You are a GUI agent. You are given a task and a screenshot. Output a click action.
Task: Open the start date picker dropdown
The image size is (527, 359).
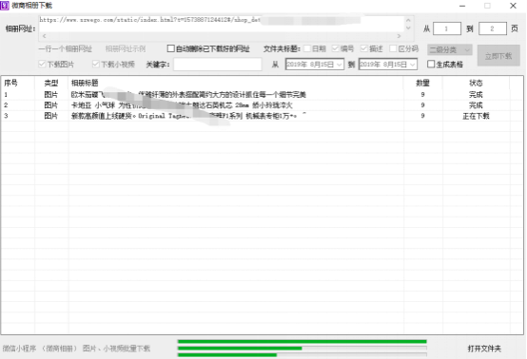coord(340,64)
